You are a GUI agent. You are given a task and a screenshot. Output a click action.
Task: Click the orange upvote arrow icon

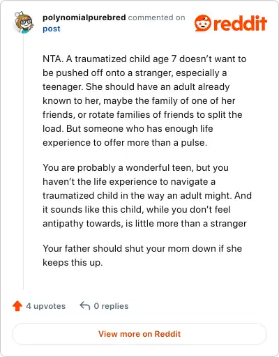coord(17,306)
